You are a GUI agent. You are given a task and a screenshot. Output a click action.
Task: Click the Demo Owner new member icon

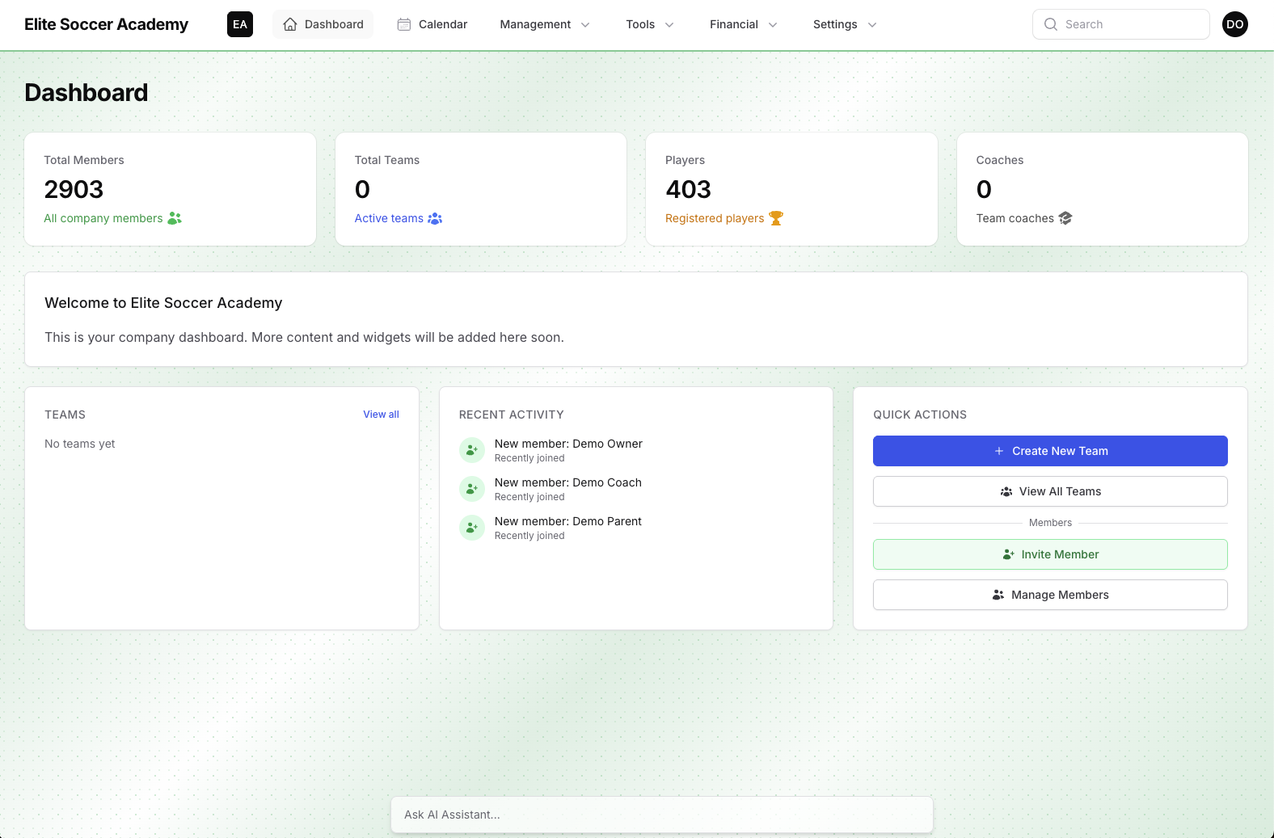click(471, 450)
